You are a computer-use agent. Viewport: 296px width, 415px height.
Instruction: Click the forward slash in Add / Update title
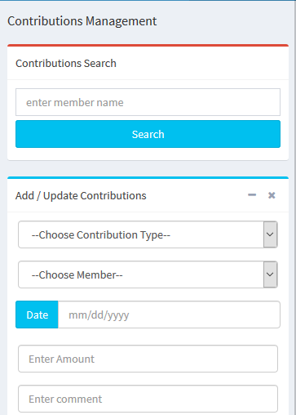pos(38,196)
